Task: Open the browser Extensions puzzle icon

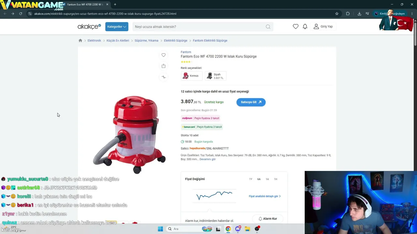Action: tap(348, 14)
